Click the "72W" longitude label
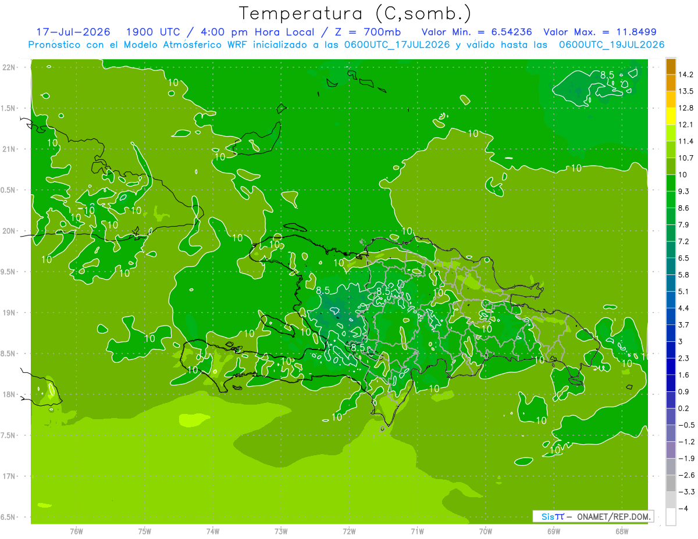The image size is (698, 539). [349, 531]
